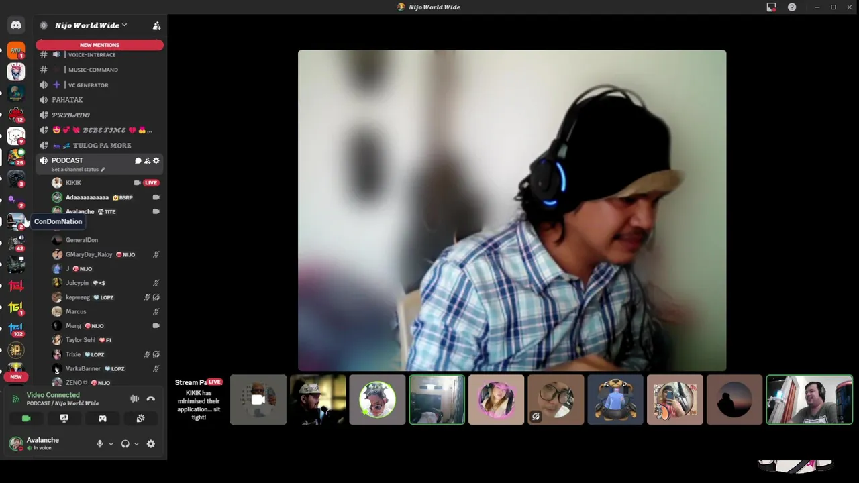
Task: Open PODCAST channel chat bubble icon
Action: pyautogui.click(x=138, y=161)
